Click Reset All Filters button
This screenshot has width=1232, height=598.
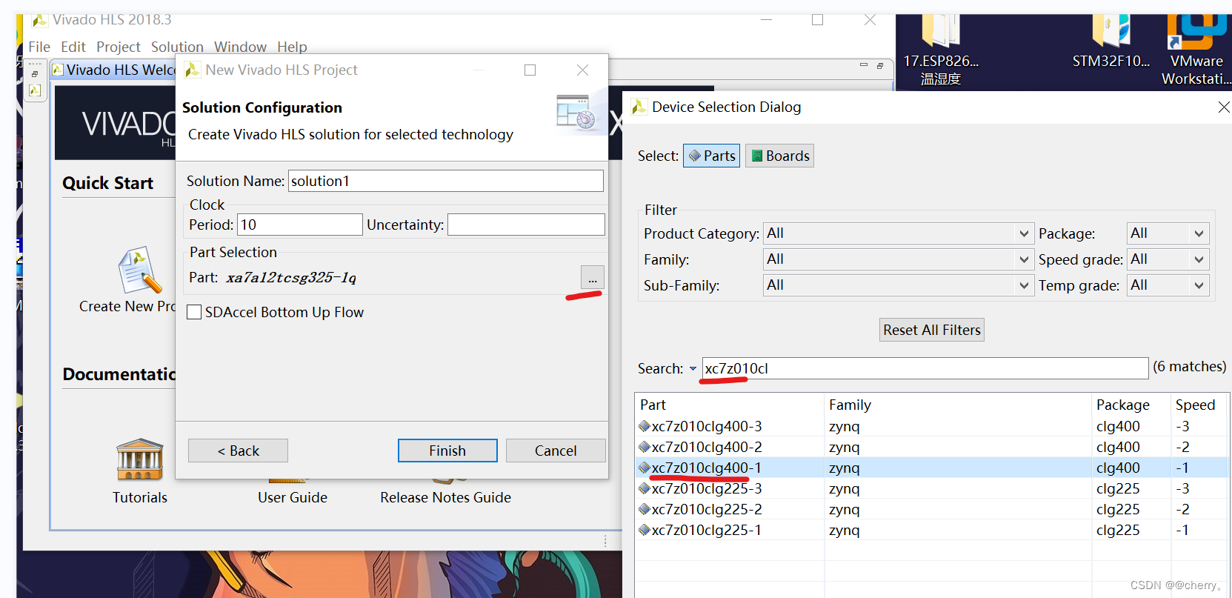(x=932, y=330)
